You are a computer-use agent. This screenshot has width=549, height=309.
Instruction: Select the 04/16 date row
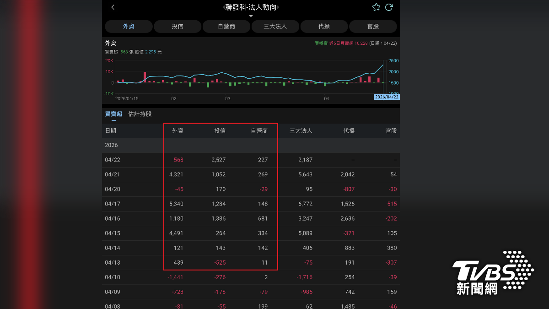click(x=251, y=218)
